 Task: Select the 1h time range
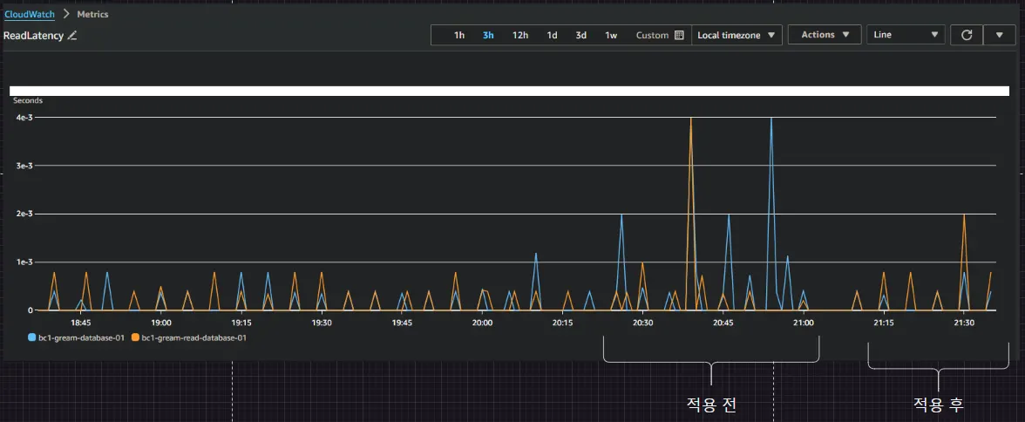coord(459,35)
